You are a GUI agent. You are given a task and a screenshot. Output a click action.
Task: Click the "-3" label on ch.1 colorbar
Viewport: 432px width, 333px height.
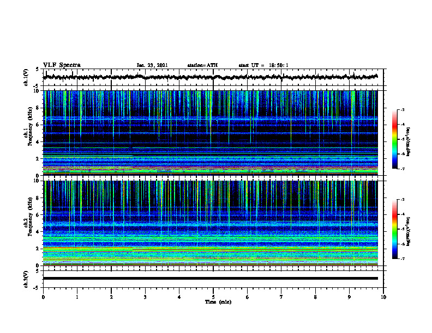(402, 109)
